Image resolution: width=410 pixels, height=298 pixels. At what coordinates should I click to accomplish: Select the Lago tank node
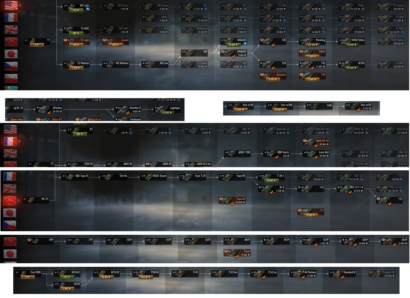click(319, 106)
